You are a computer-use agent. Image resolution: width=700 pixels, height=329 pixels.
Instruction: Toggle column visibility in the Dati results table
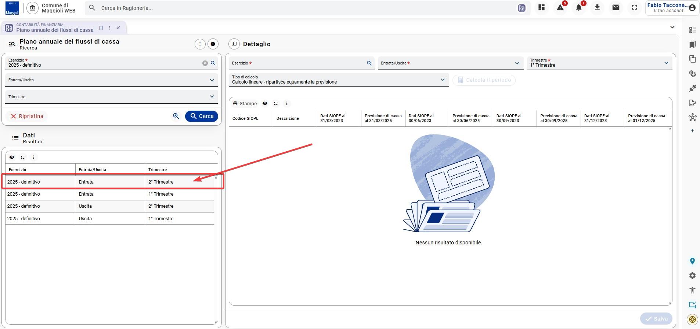pos(12,157)
